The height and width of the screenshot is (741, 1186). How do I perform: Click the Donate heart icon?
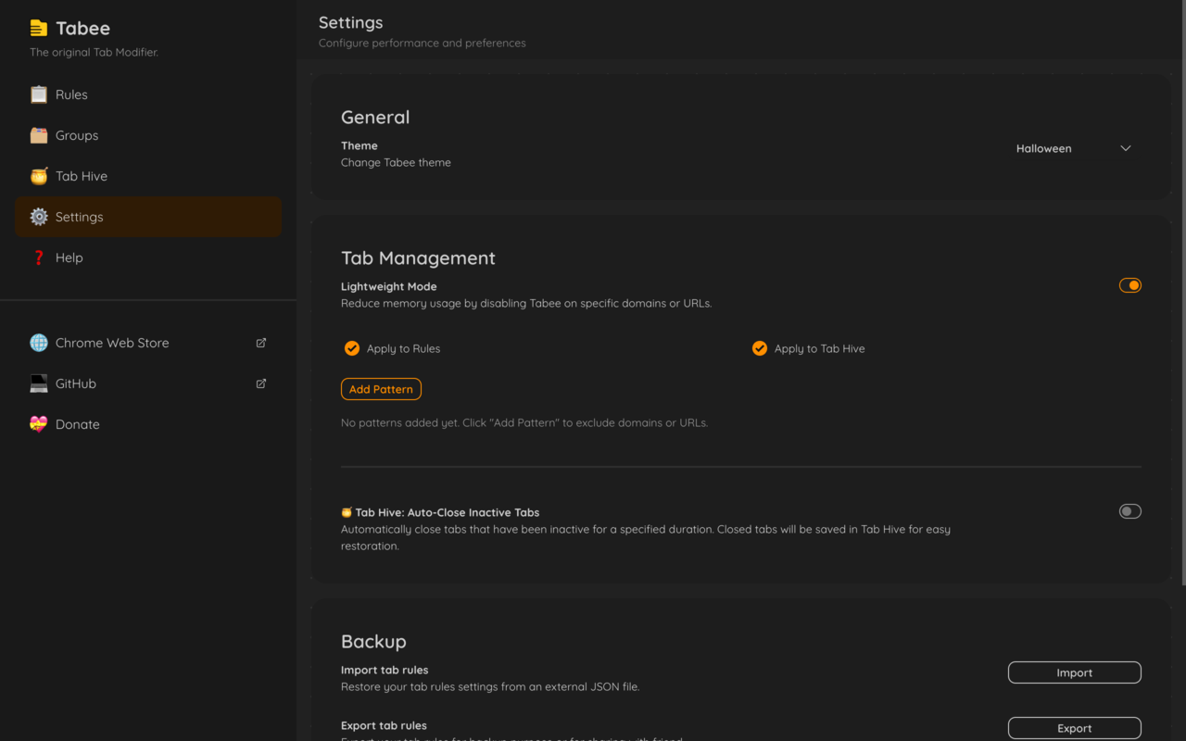tap(39, 424)
